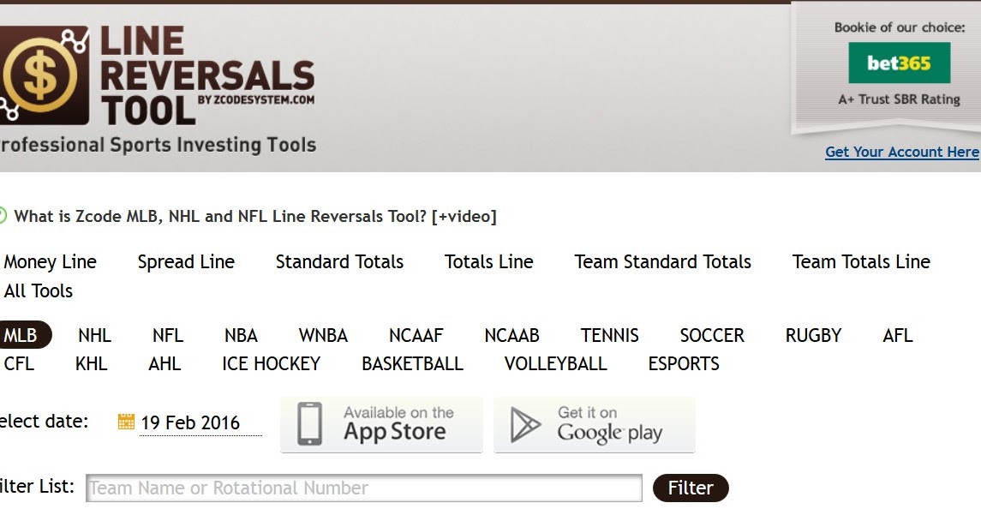View BASKETBALL lines
The width and height of the screenshot is (981, 515).
coord(412,363)
